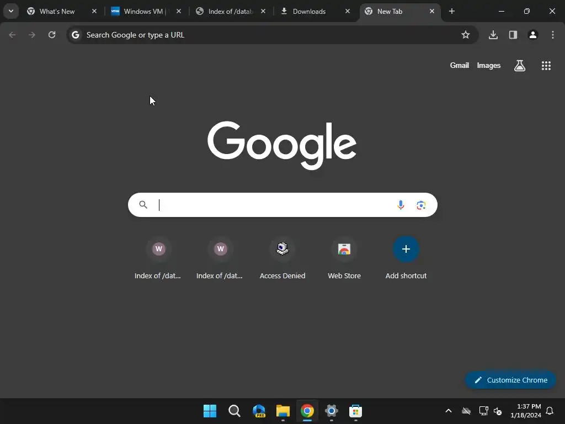This screenshot has height=424, width=565.
Task: Close the Windows VM tab
Action: coord(179,11)
